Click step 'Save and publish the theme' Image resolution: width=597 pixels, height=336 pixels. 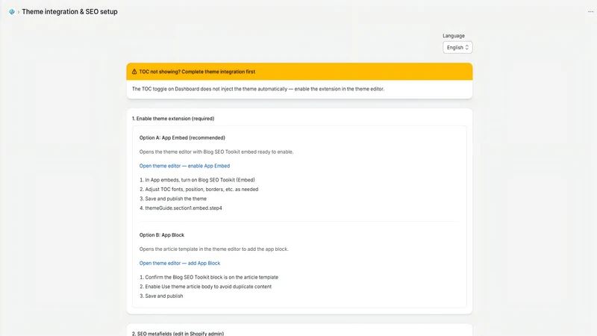173,199
